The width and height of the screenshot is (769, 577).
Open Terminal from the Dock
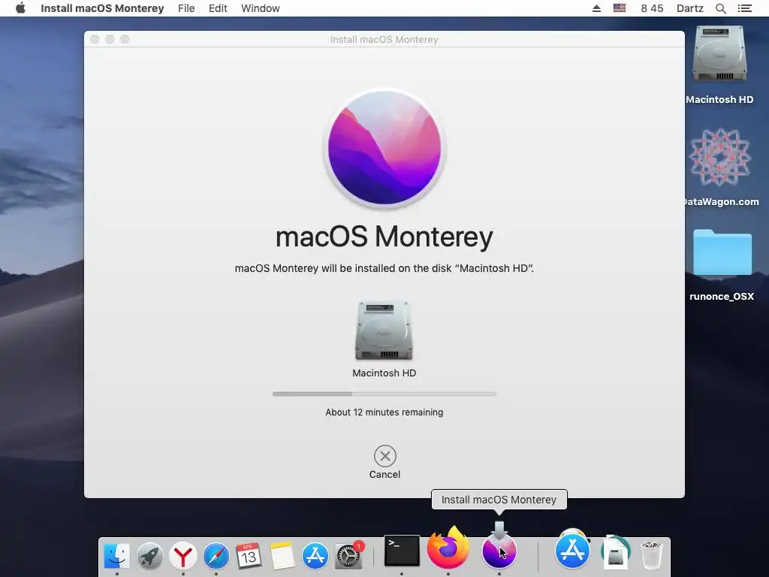[x=402, y=551]
